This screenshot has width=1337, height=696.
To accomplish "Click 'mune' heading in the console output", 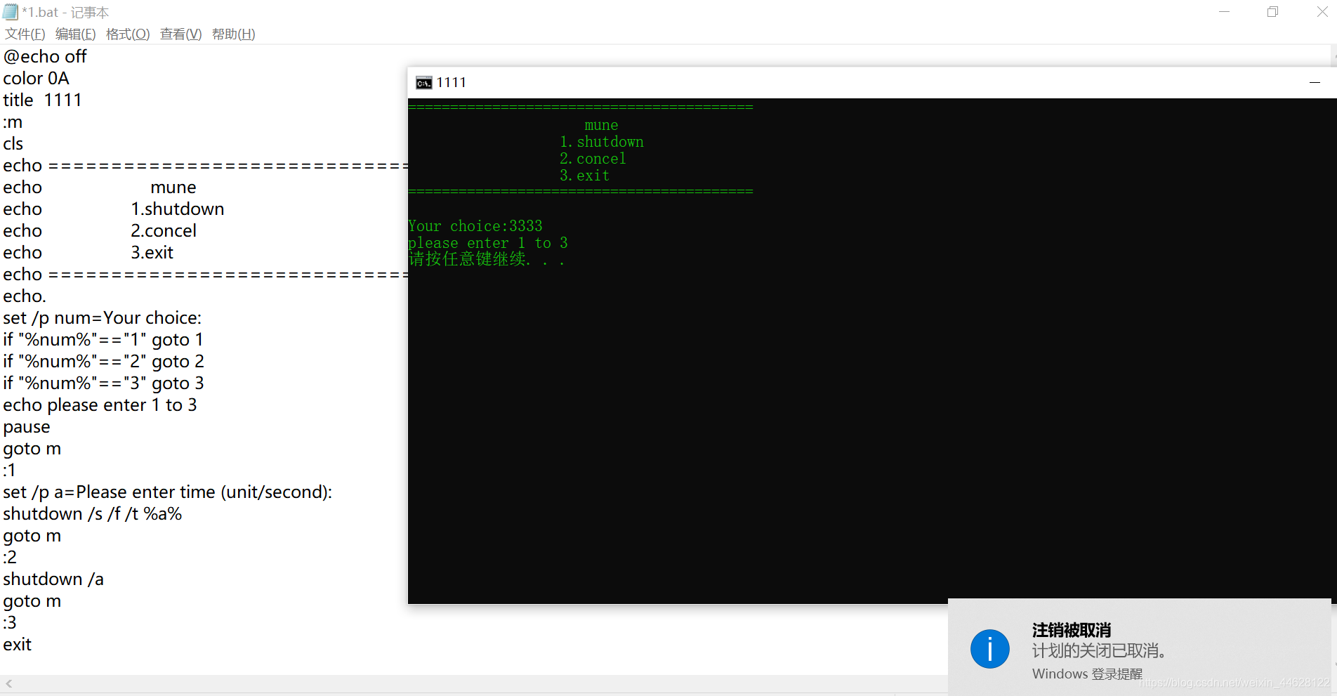I will coord(601,125).
